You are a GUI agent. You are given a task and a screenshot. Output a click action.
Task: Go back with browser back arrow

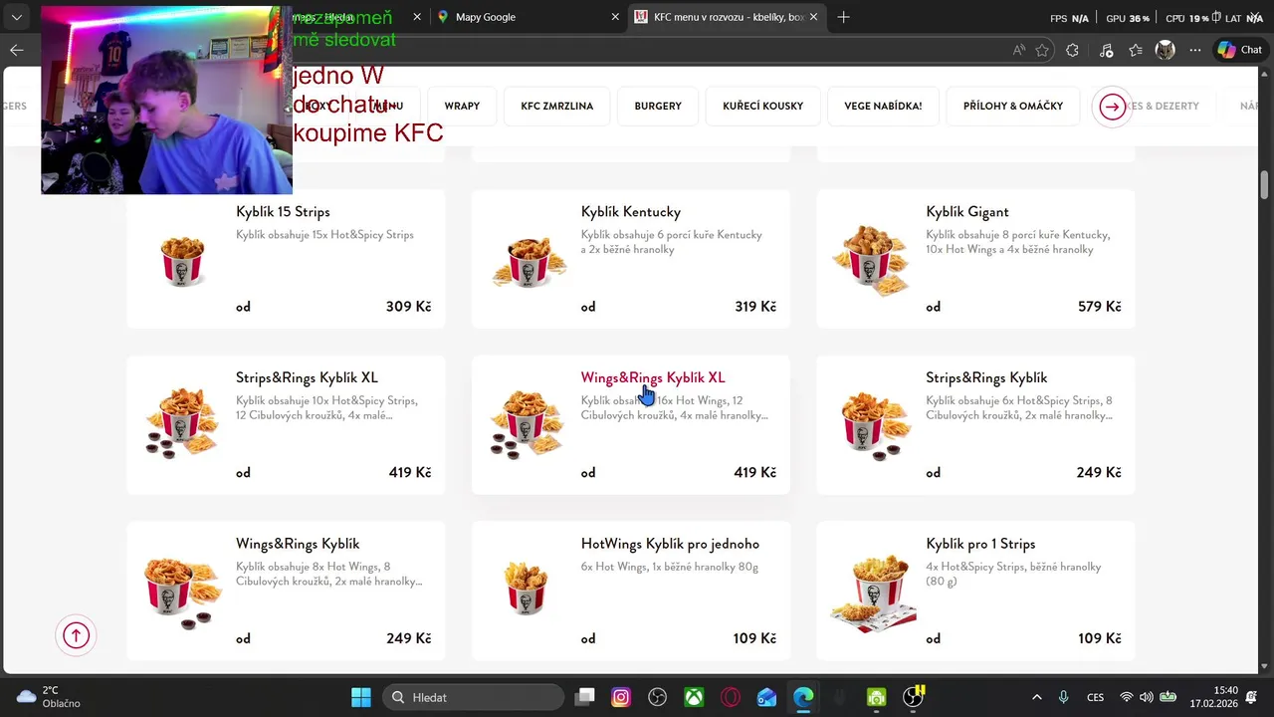point(17,50)
